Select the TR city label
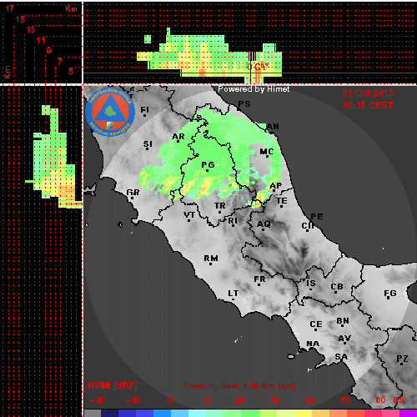The width and height of the screenshot is (417, 417). point(220,206)
